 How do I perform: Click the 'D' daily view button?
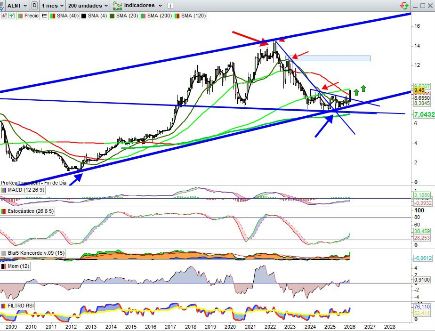pos(35,6)
